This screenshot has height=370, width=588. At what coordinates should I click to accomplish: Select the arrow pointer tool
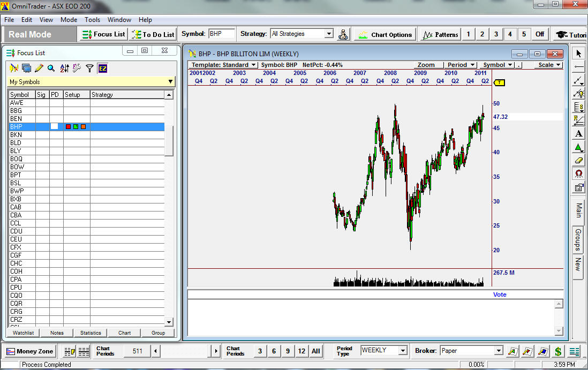(578, 53)
